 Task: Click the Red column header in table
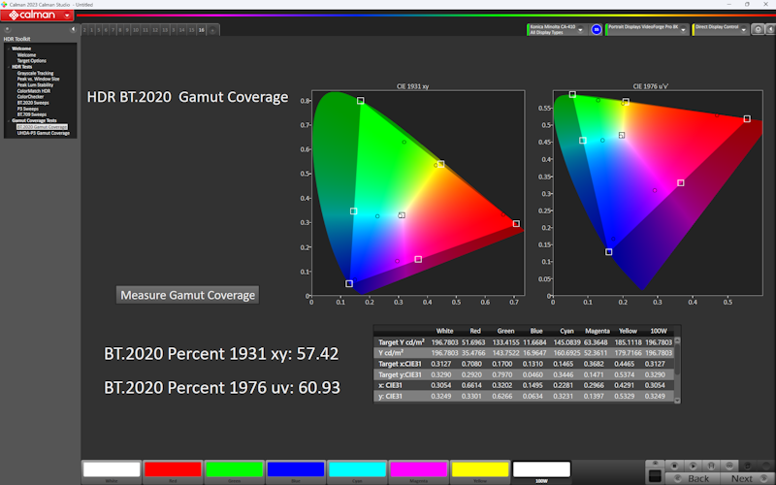point(475,331)
